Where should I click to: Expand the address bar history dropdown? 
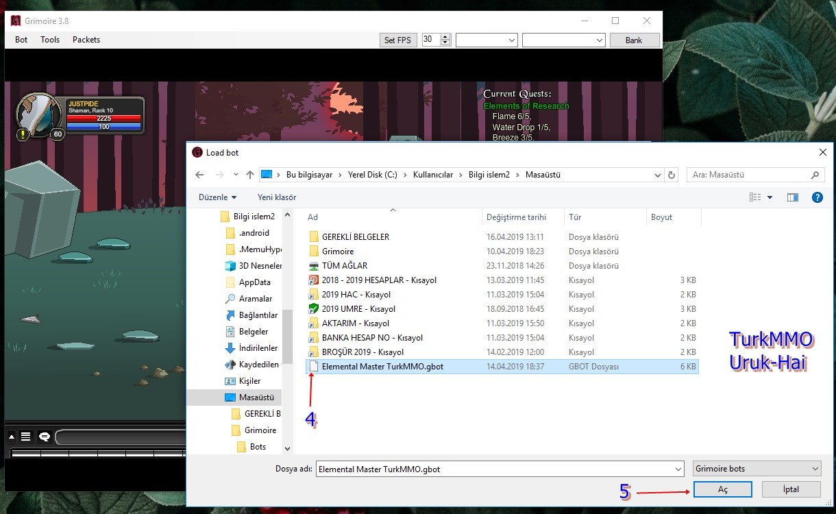point(658,175)
